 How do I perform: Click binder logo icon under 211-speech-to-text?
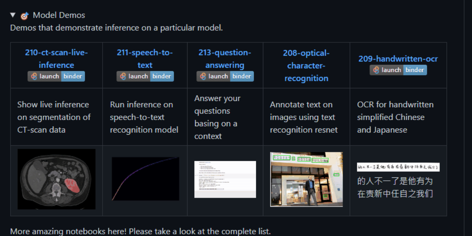click(123, 76)
